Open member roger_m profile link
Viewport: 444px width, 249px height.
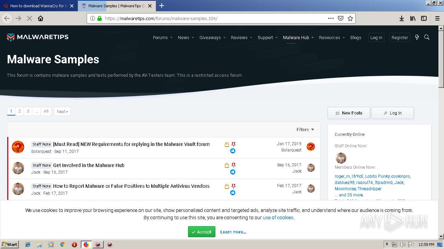(x=342, y=176)
